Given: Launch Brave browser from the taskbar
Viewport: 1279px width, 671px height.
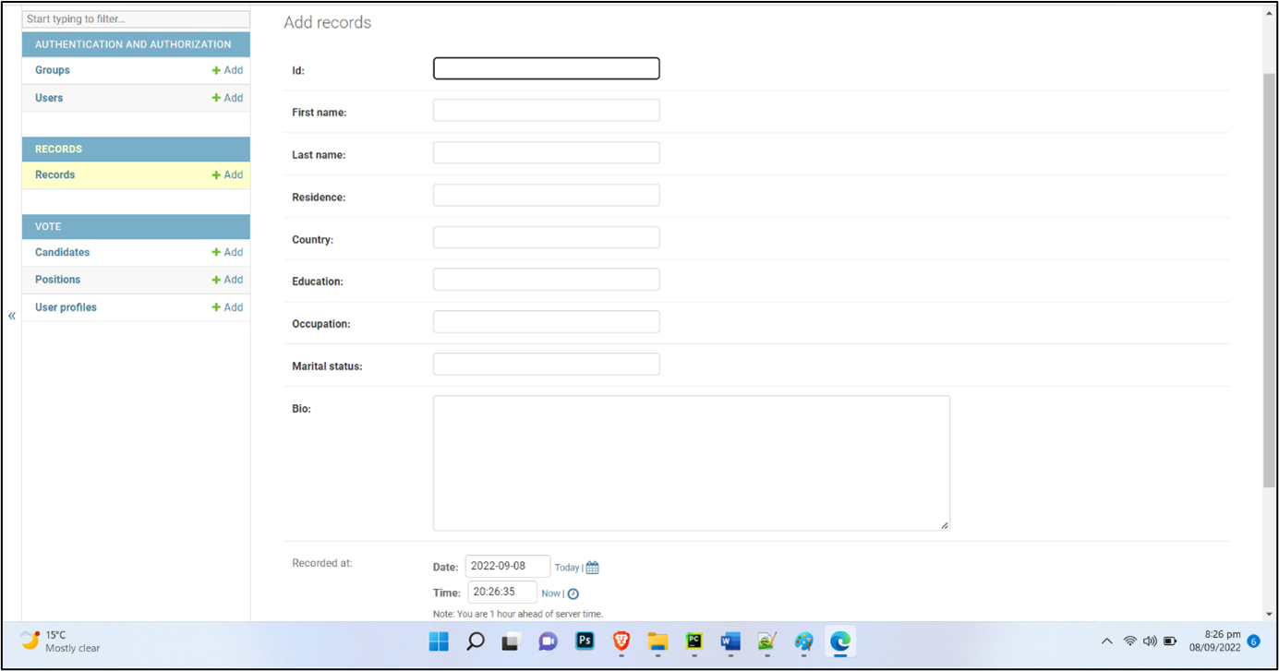Looking at the screenshot, I should tap(621, 641).
